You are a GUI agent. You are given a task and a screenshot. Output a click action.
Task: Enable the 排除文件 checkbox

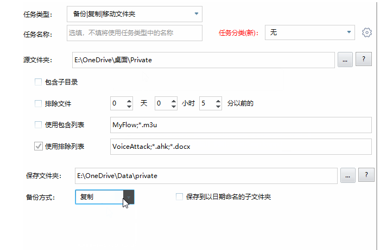point(38,103)
